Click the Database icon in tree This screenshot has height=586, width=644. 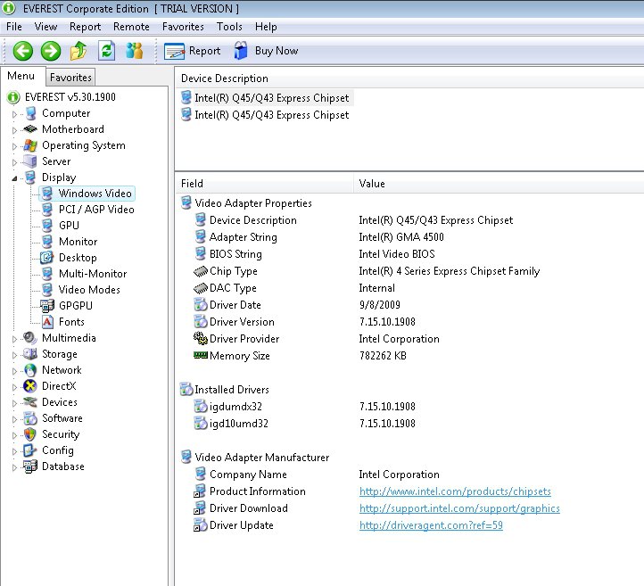(x=30, y=466)
